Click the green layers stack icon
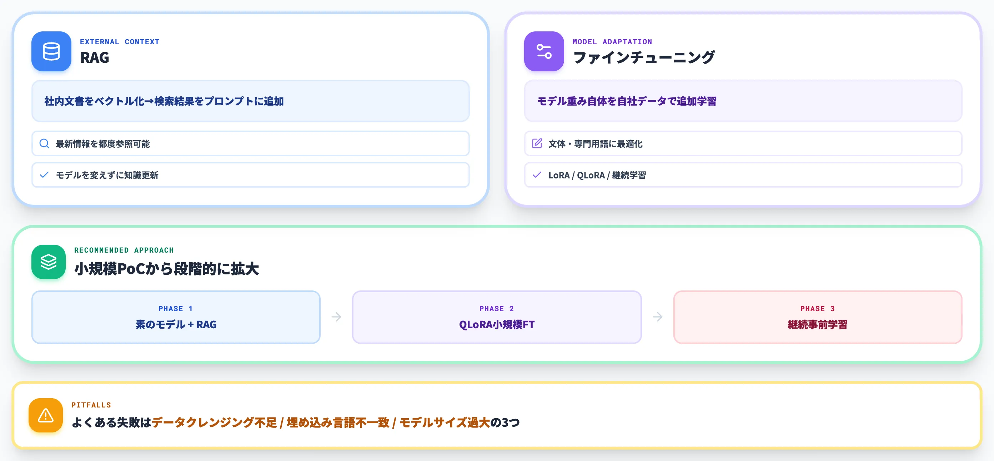The width and height of the screenshot is (994, 461). point(49,262)
